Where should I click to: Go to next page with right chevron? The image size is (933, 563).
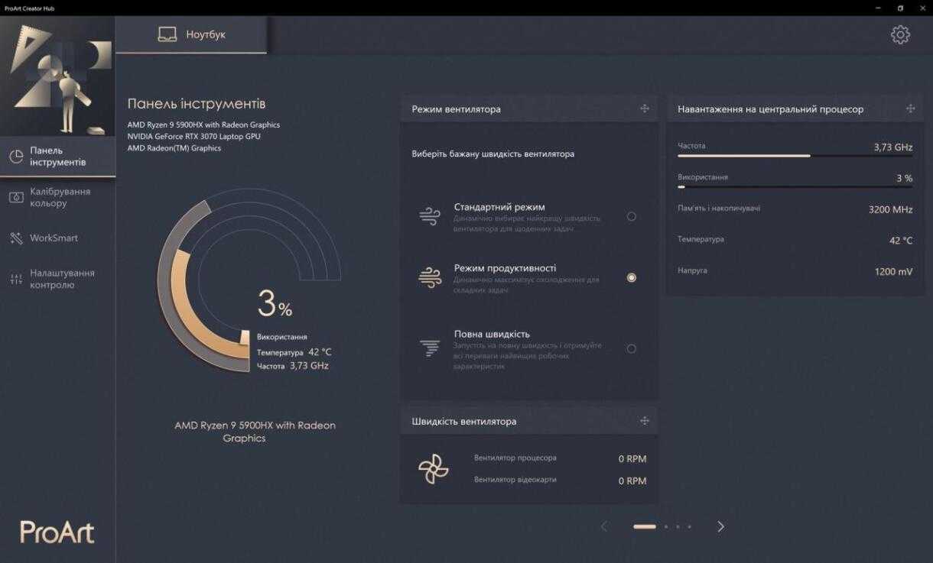coord(720,526)
